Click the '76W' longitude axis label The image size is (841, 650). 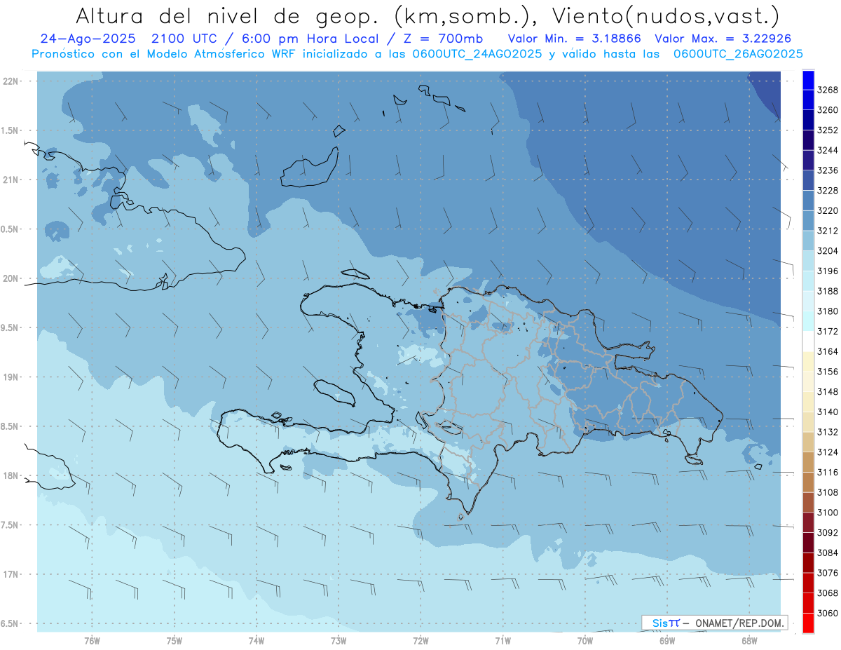tap(92, 641)
